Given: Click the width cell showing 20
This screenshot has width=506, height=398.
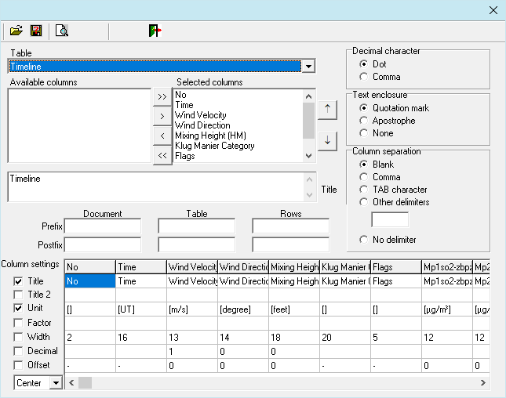Looking at the screenshot, I should tap(345, 338).
